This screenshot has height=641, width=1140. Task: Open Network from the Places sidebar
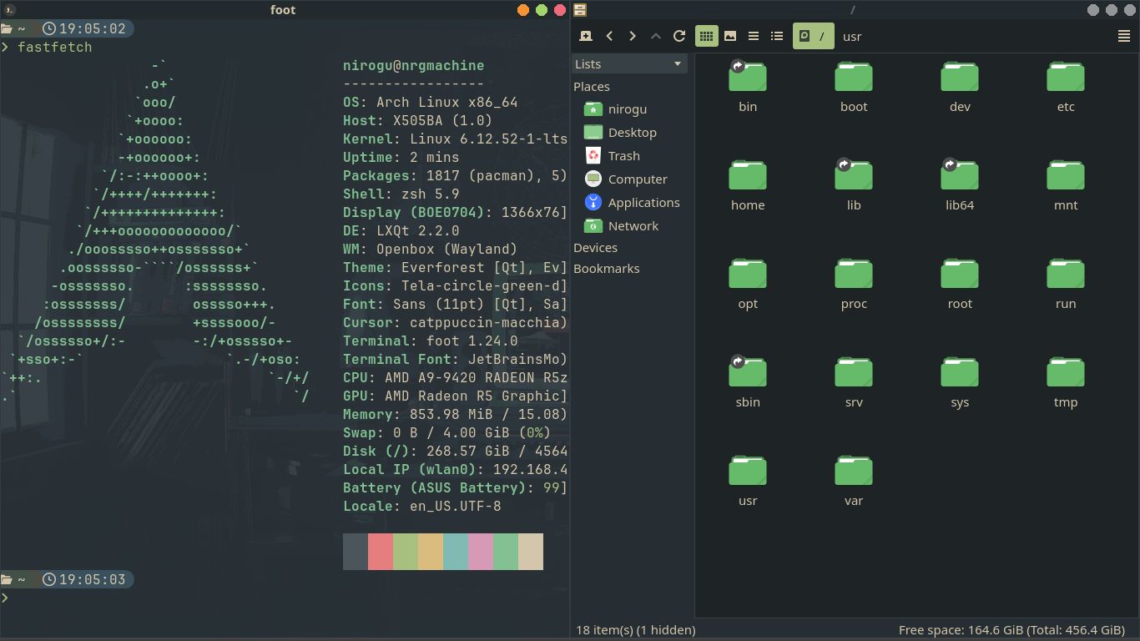633,225
